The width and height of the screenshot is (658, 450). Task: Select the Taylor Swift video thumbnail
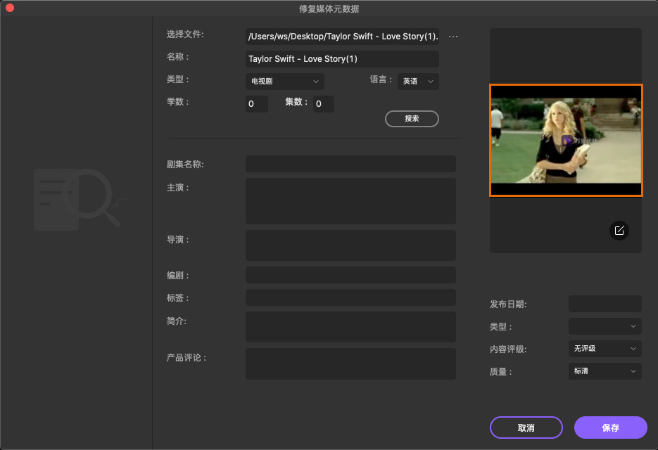566,141
